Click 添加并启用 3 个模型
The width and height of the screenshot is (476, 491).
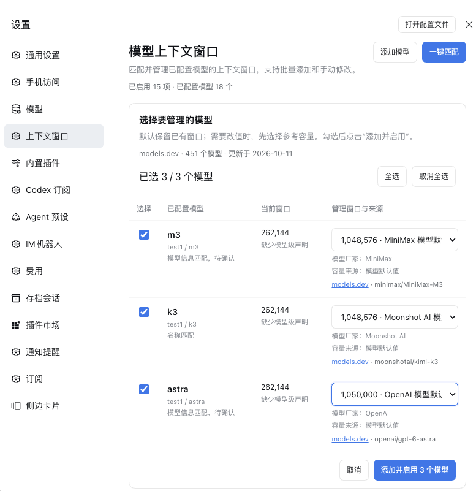pyautogui.click(x=414, y=470)
